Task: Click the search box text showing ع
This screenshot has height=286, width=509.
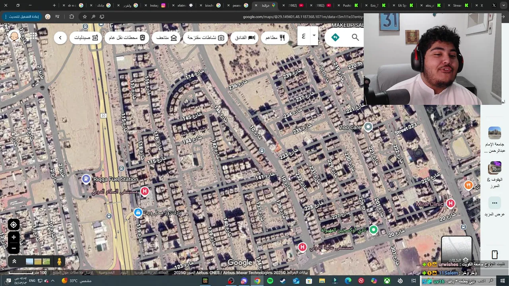Action: click(x=303, y=36)
